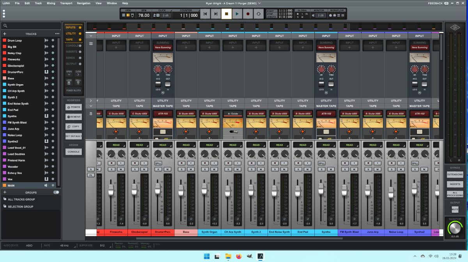Open automation mode dropdown on Bass channel

(x=186, y=145)
